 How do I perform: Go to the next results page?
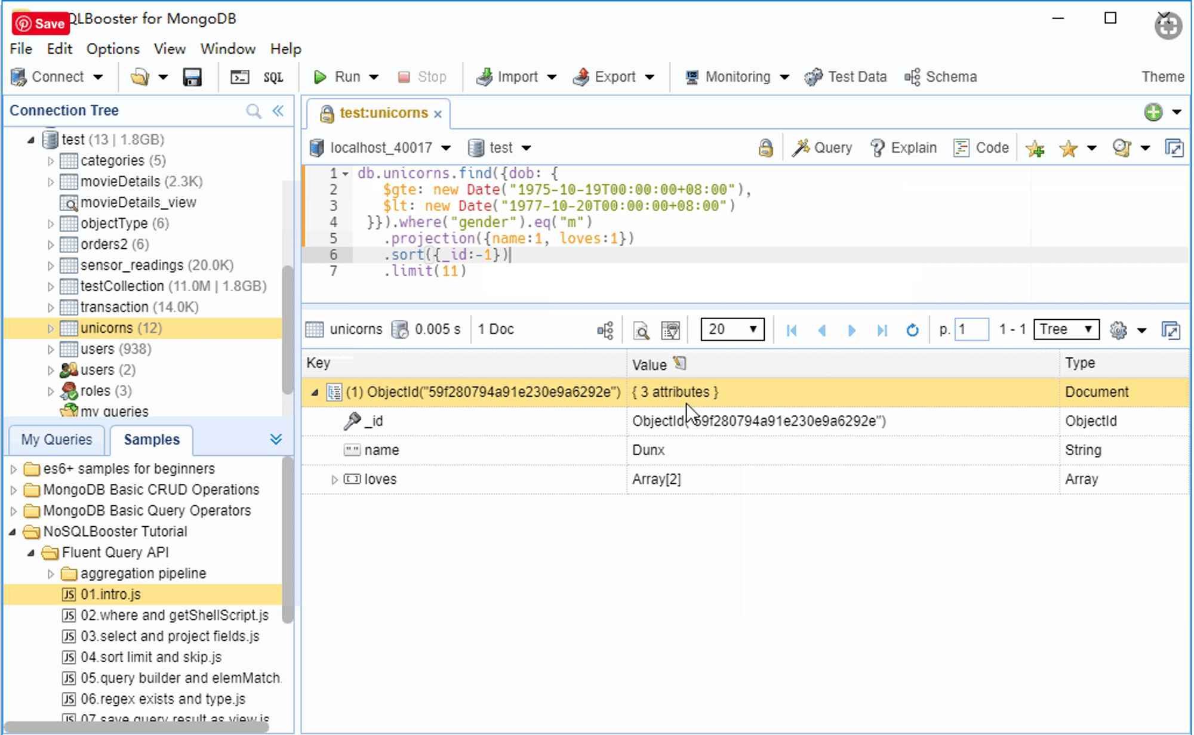[851, 330]
